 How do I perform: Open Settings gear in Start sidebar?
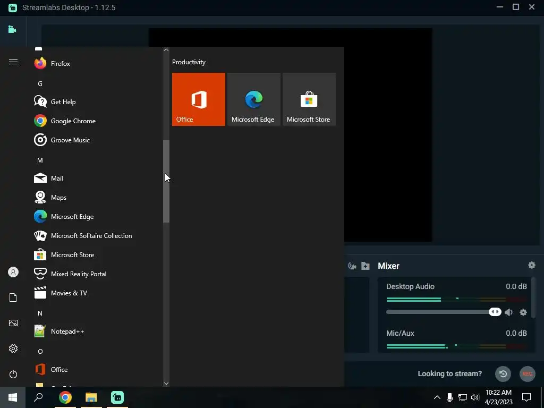(x=13, y=348)
